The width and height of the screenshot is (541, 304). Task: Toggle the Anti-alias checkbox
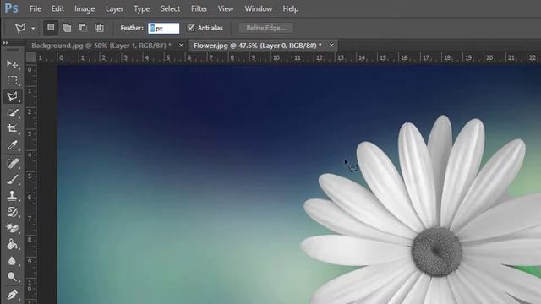(191, 28)
